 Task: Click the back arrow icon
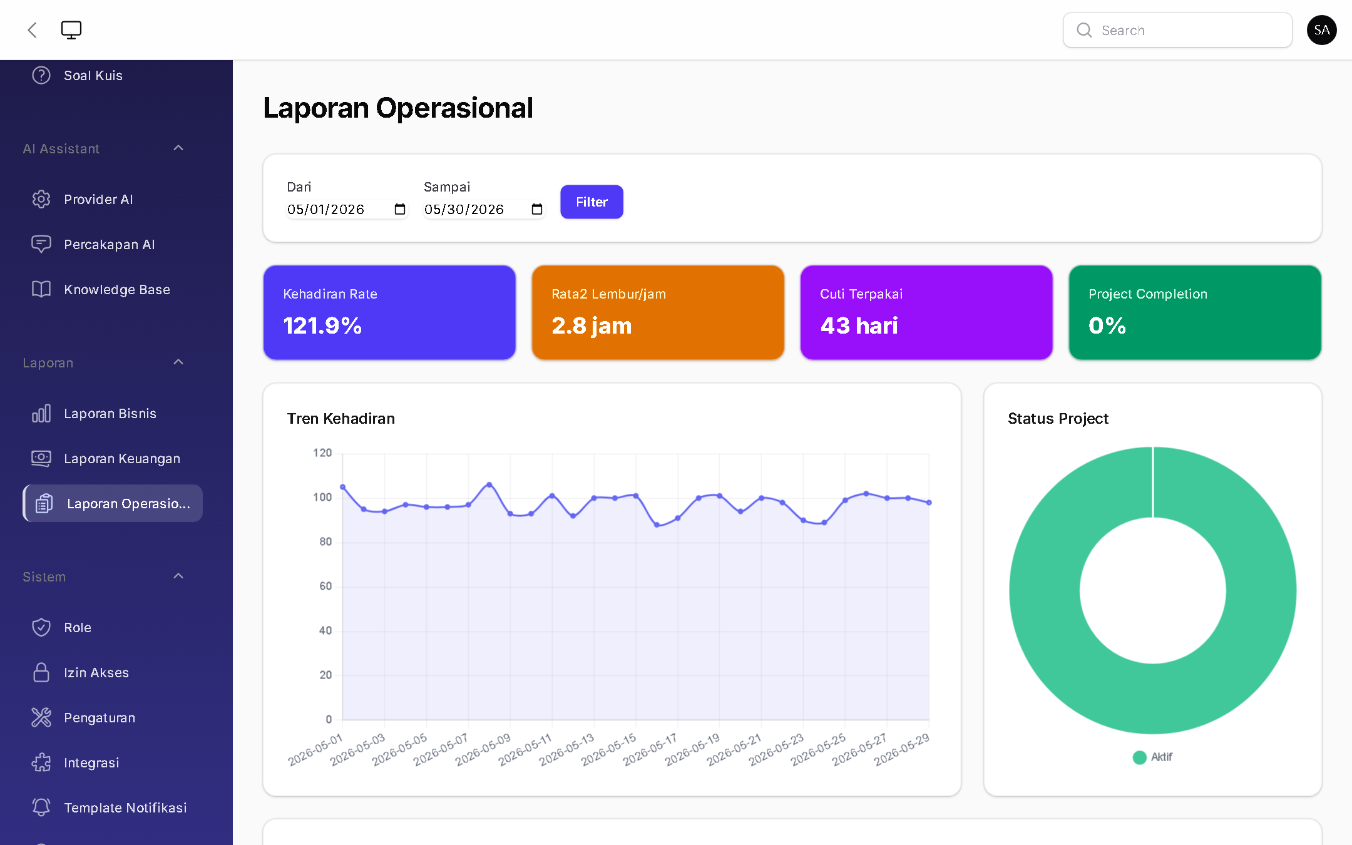33,30
